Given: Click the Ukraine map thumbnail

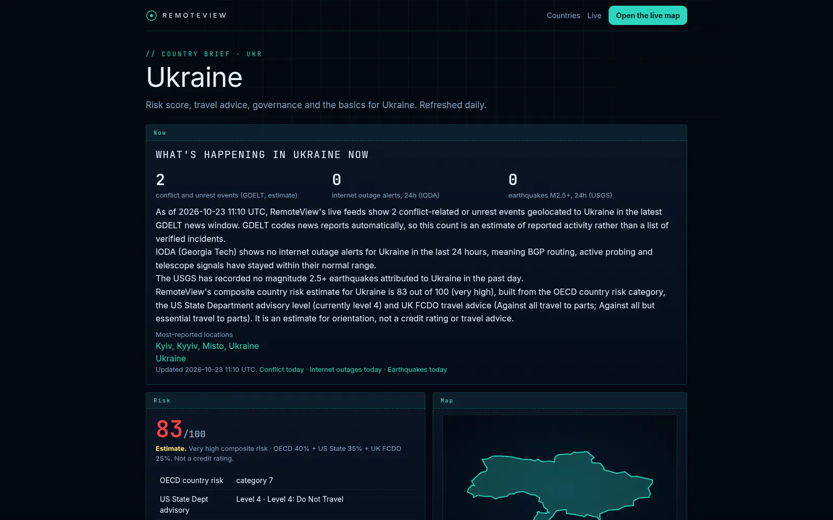Looking at the screenshot, I should [x=560, y=467].
